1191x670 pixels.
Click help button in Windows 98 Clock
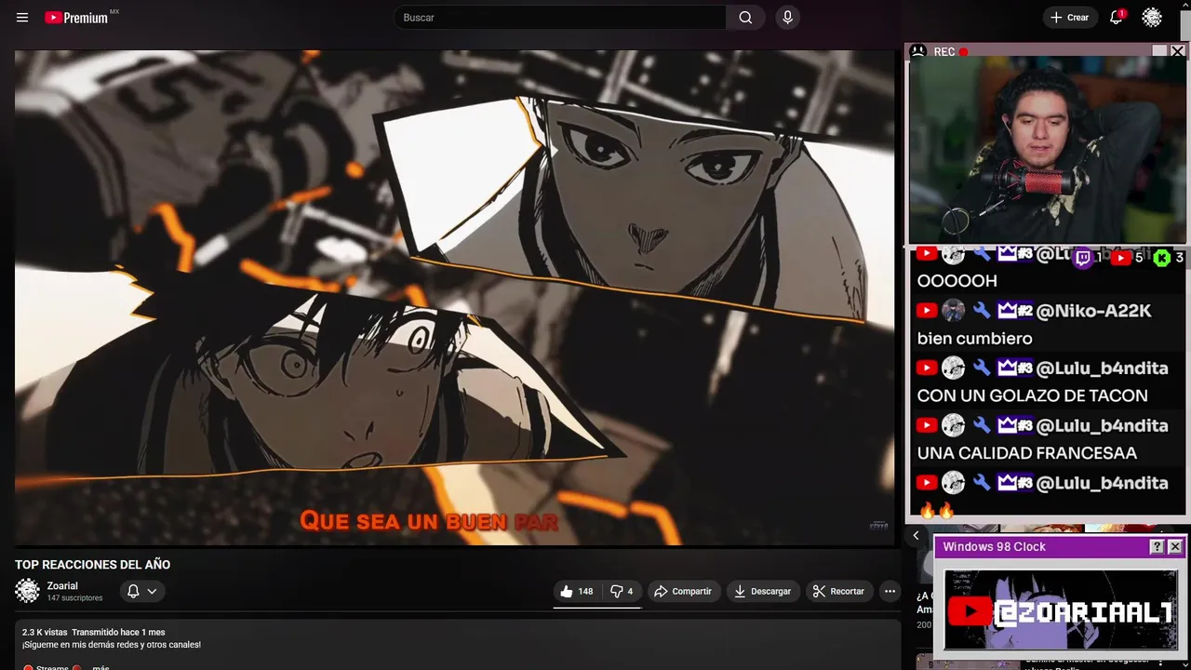[1157, 547]
